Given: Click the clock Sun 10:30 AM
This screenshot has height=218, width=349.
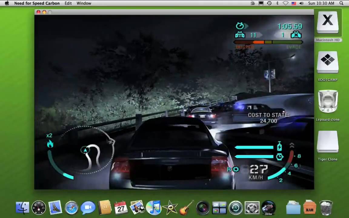Looking at the screenshot, I should (321, 3).
